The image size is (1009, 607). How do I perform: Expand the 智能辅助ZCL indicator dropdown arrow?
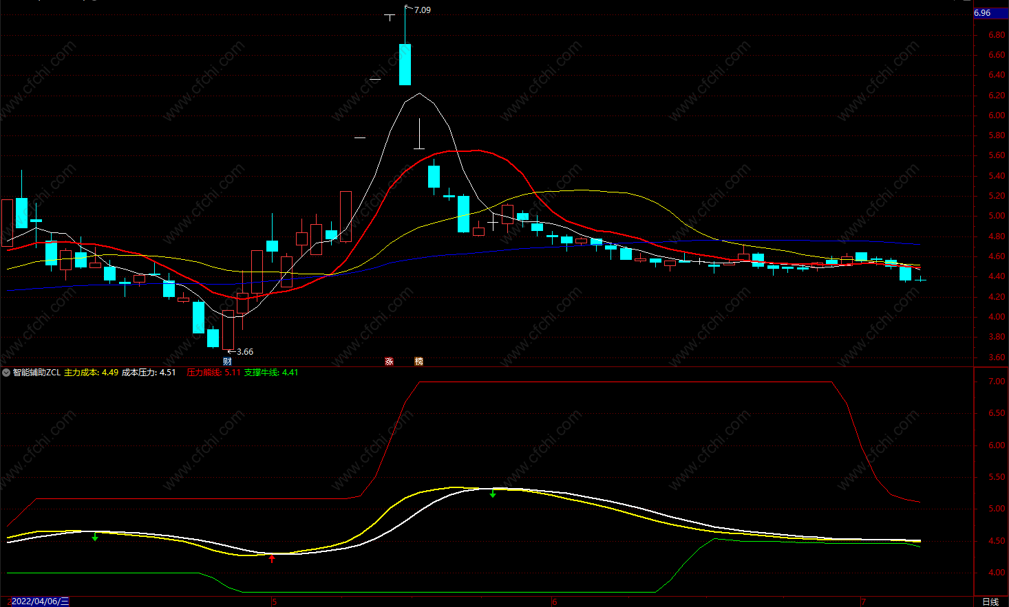click(6, 373)
